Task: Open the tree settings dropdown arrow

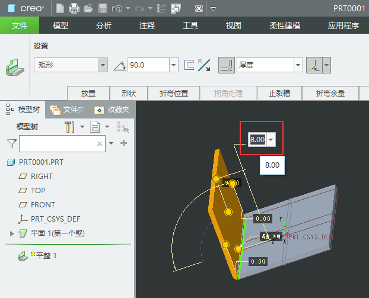Action: (x=82, y=127)
